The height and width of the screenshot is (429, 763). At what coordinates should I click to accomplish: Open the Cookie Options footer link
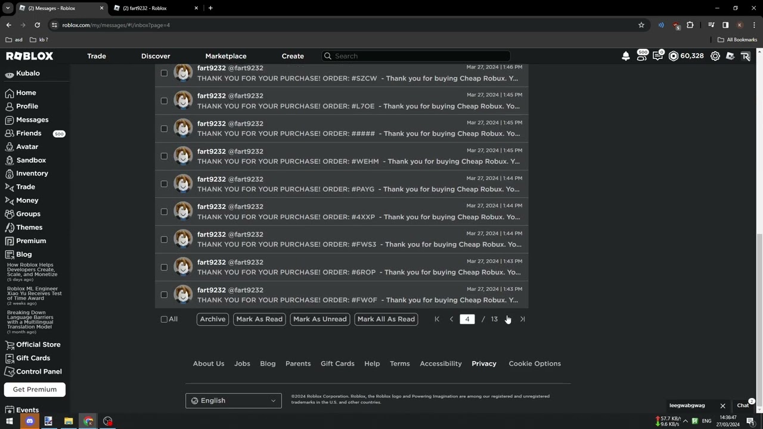(535, 363)
